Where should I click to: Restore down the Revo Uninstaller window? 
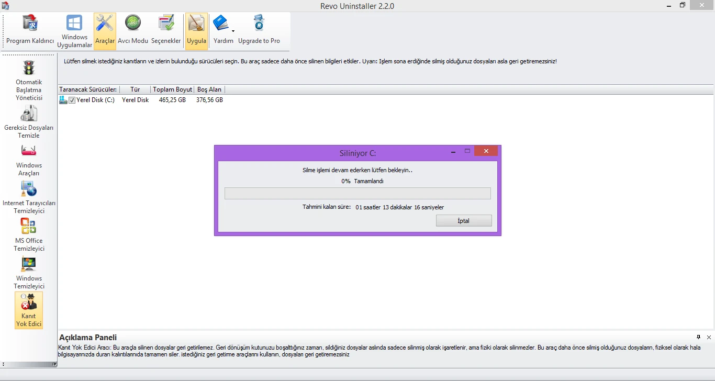coord(683,5)
